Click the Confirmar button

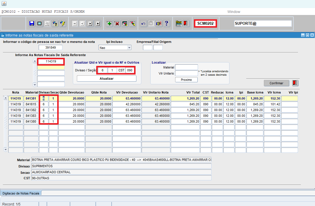(277, 83)
